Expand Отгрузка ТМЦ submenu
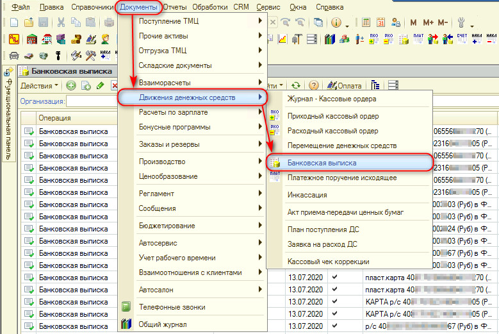This screenshot has height=334, width=499. pyautogui.click(x=192, y=51)
